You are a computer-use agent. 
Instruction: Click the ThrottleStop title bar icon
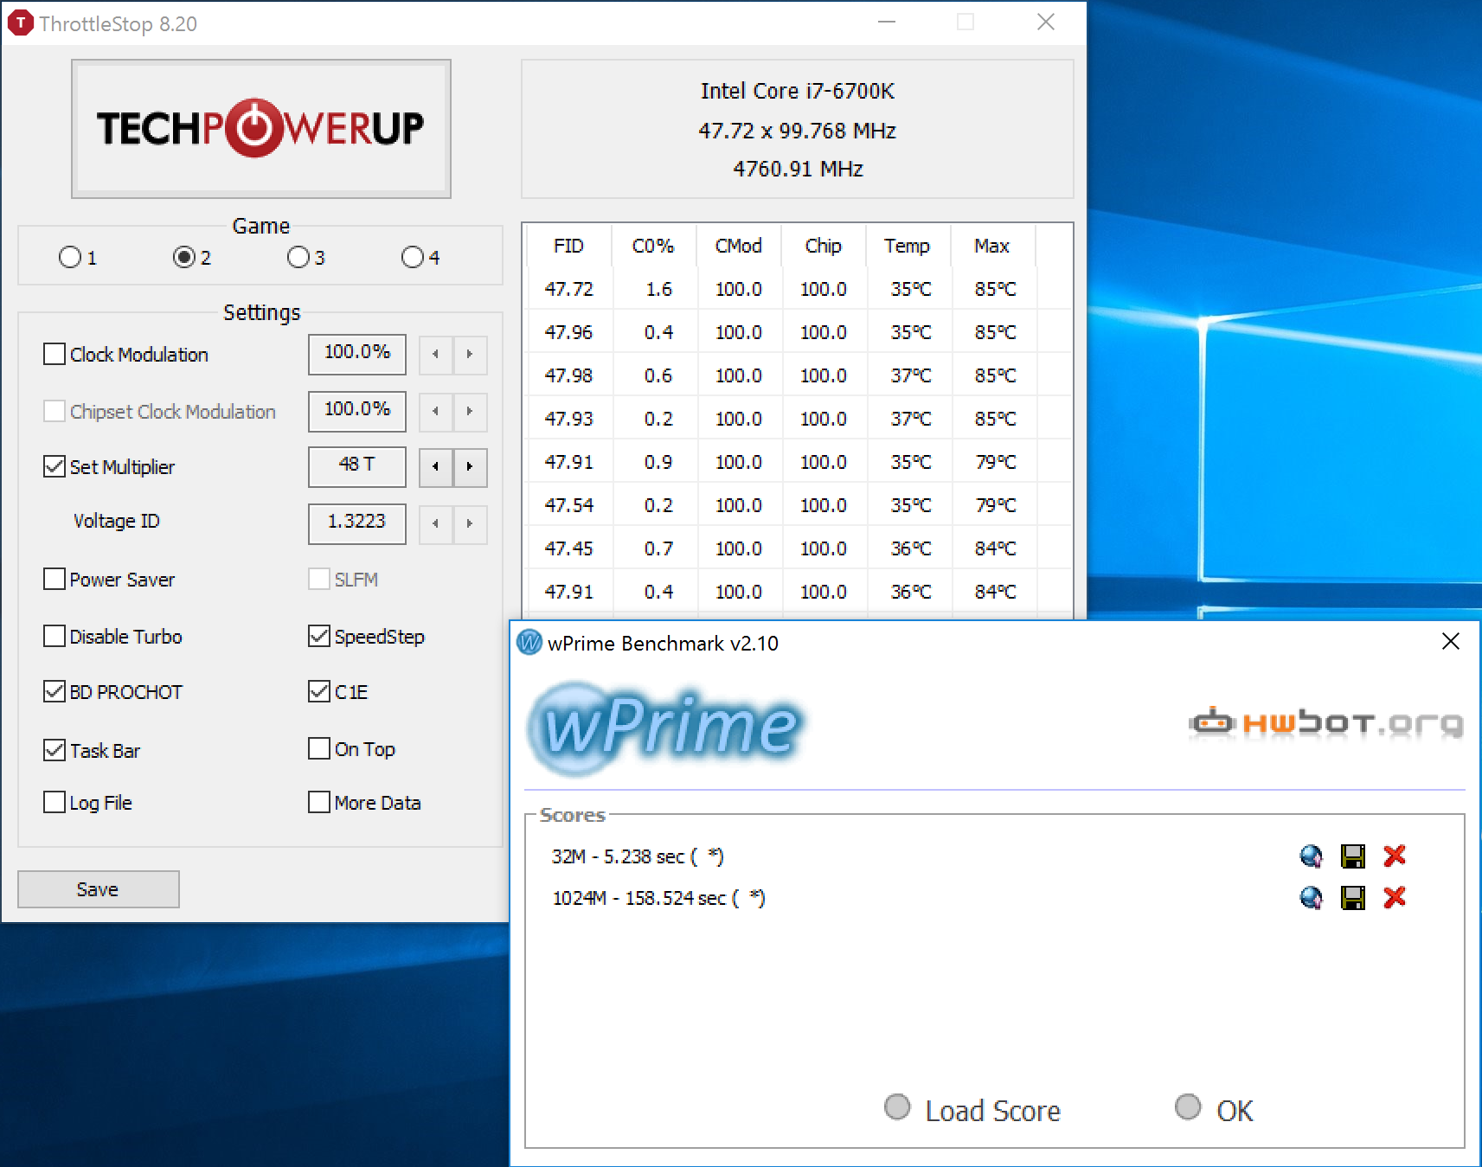20,23
